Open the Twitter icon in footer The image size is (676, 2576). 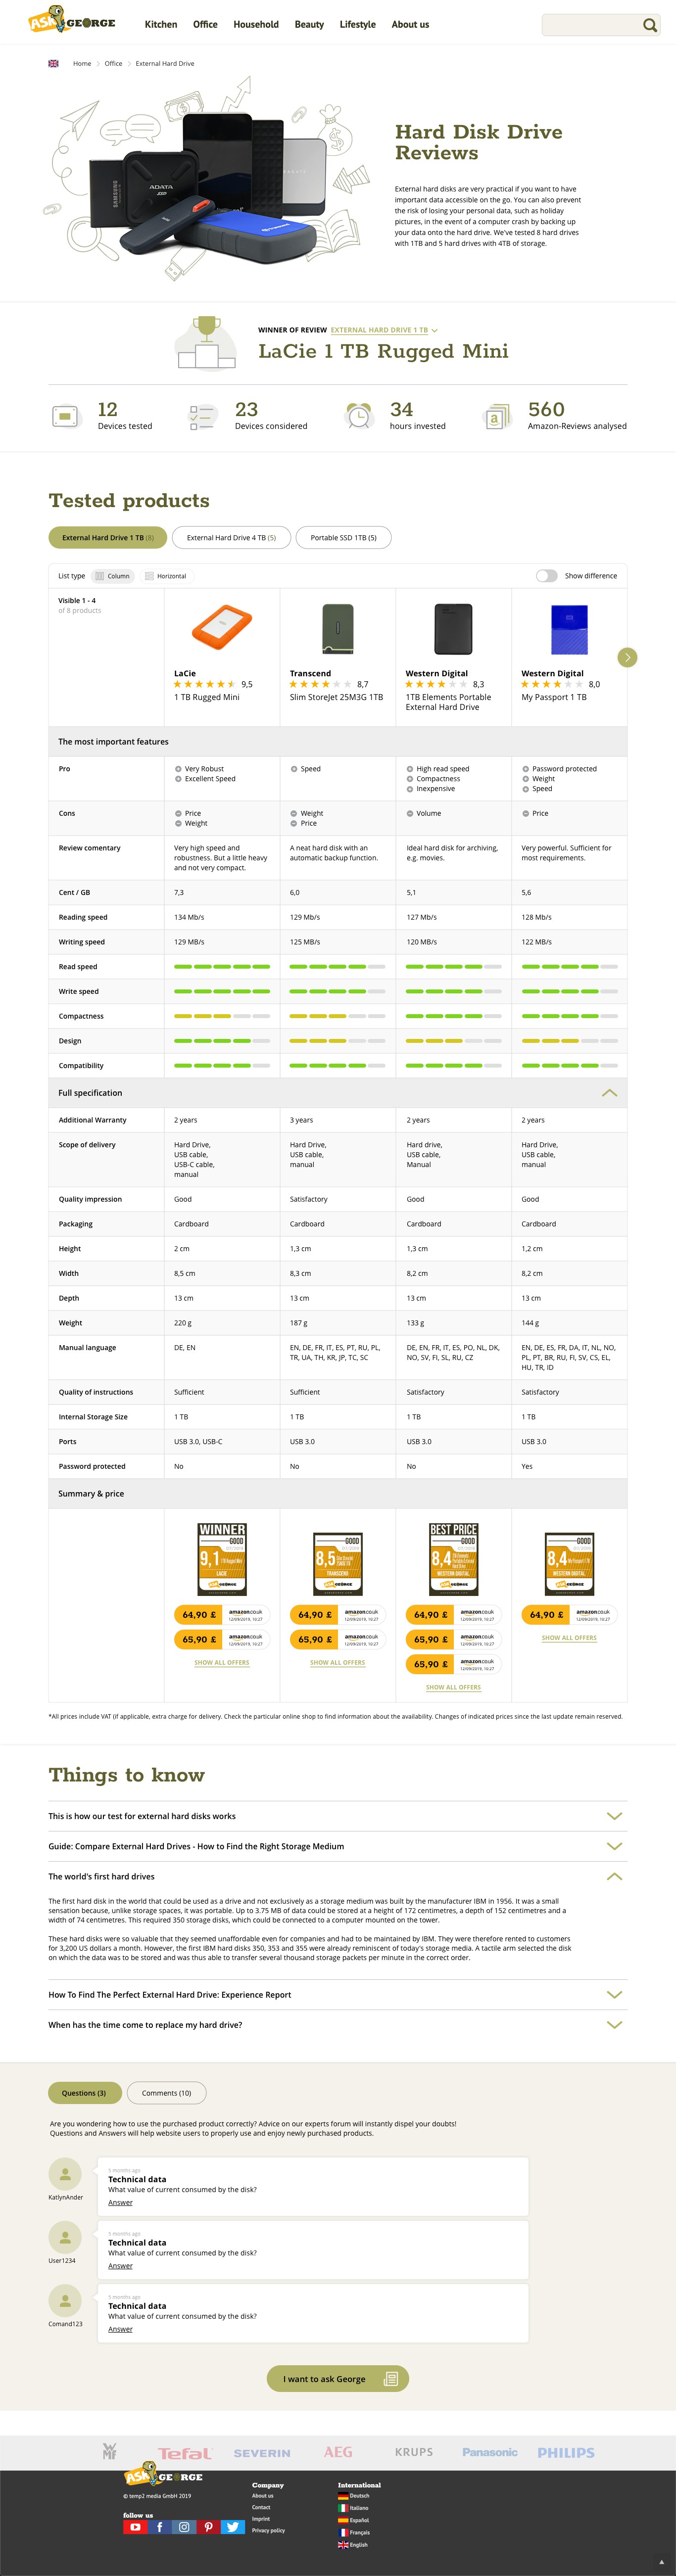[x=233, y=2526]
